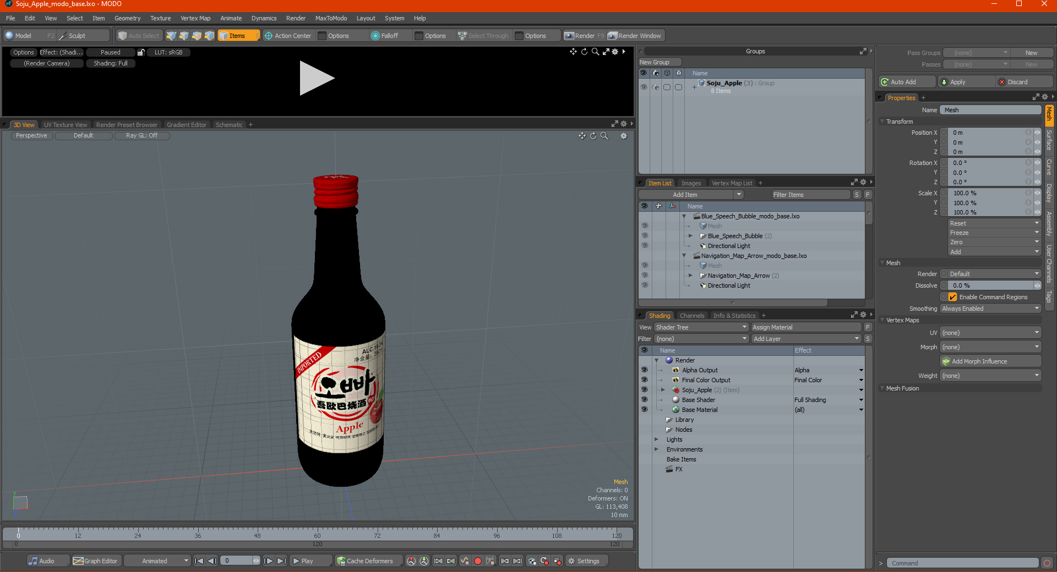Switch to Vertex Map List tab
Screen dimensions: 1057x572
tap(732, 183)
